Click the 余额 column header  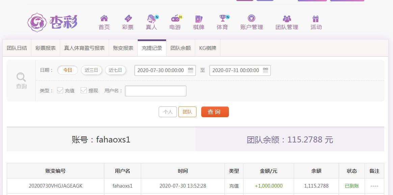pos(316,171)
